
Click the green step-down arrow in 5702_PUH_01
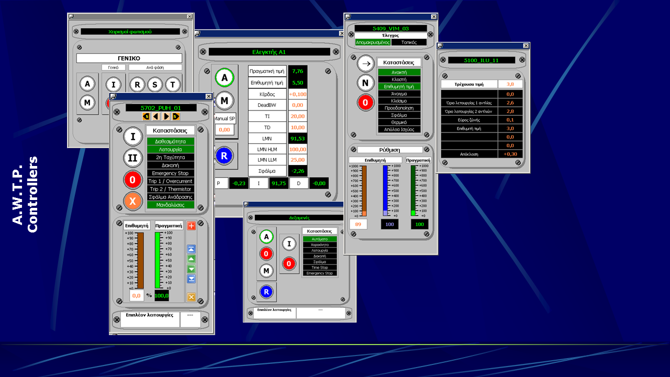pyautogui.click(x=191, y=269)
